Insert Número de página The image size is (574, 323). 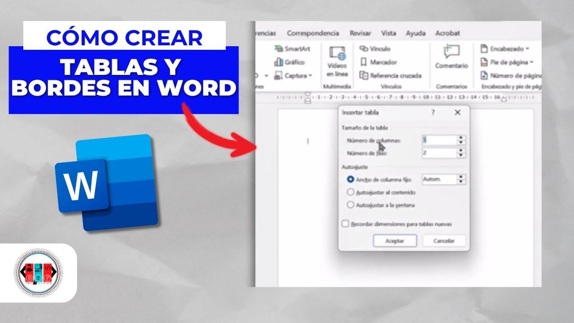[511, 76]
